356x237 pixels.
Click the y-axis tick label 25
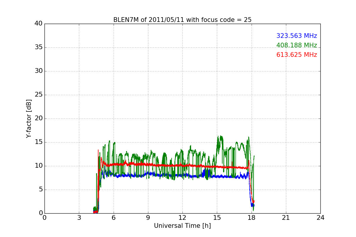38,95
